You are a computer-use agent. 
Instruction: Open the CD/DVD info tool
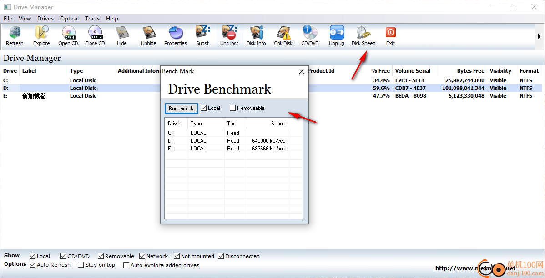(x=310, y=36)
